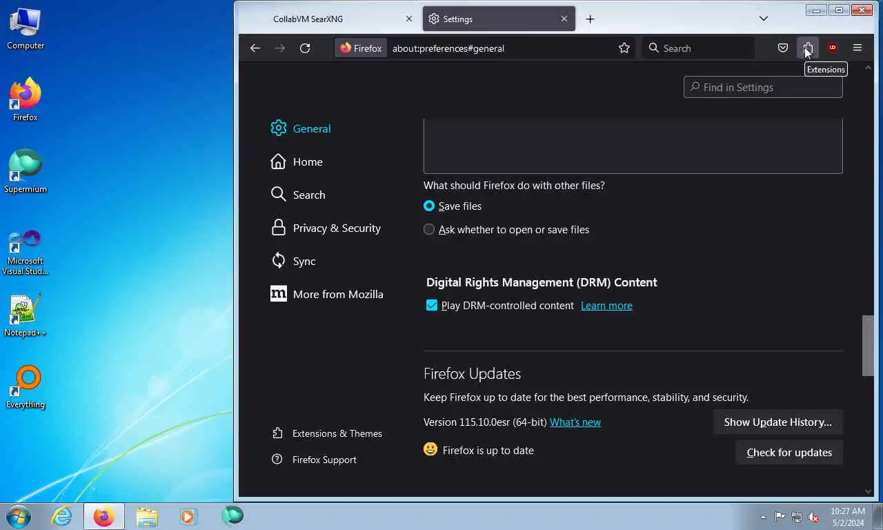The image size is (883, 530).
Task: Close the CollabVM SearXNG tab
Action: [409, 19]
